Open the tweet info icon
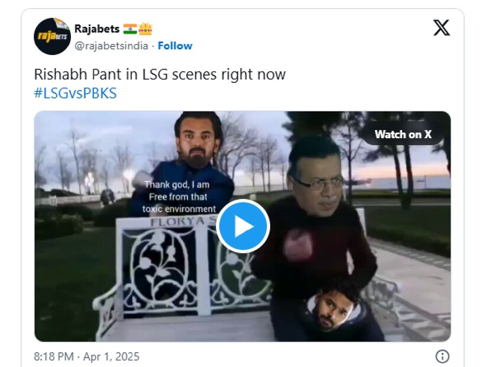 pyautogui.click(x=442, y=356)
